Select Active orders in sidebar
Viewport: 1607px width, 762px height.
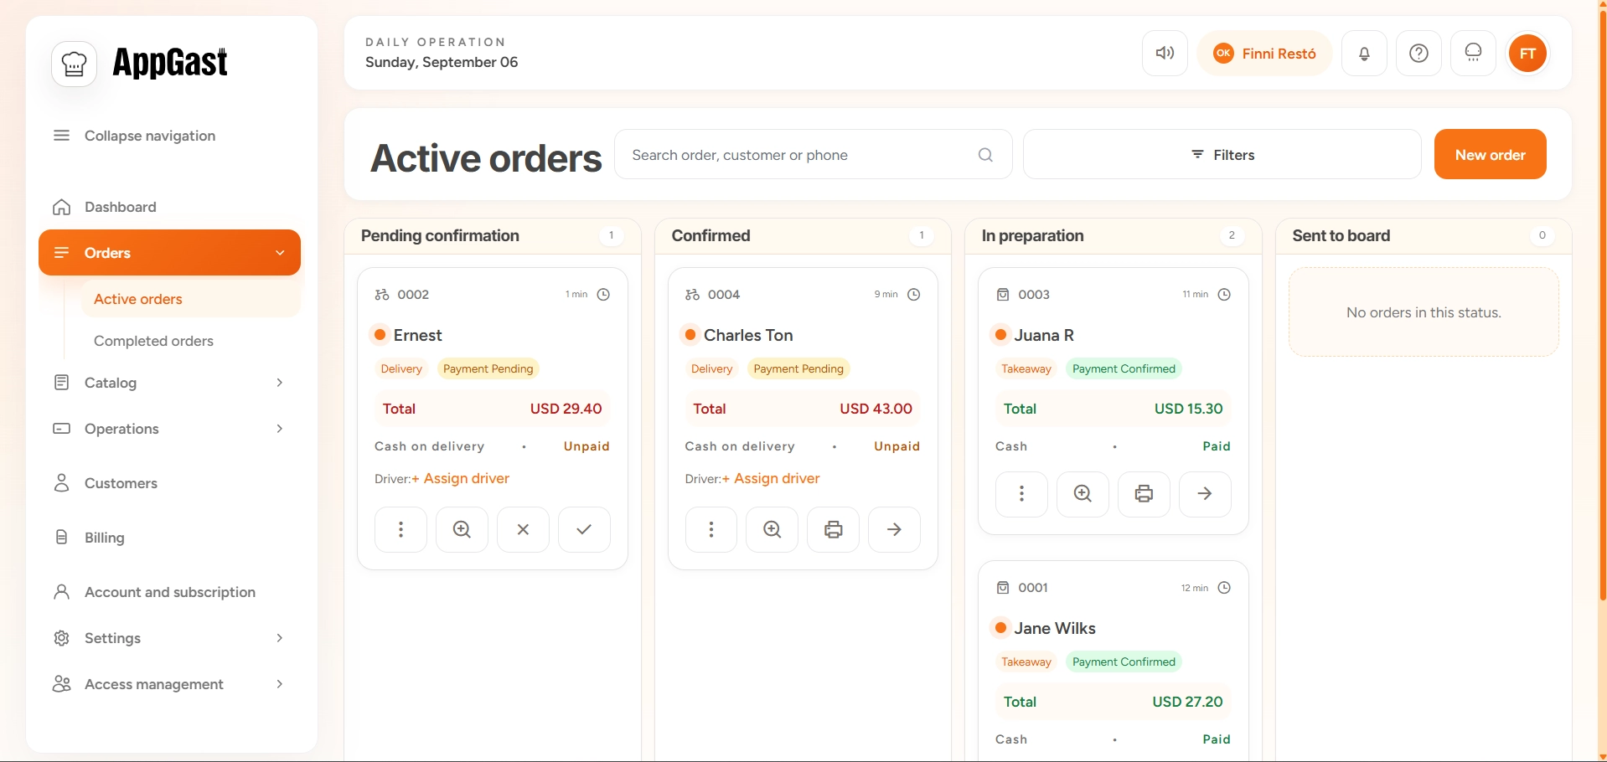click(x=191, y=299)
